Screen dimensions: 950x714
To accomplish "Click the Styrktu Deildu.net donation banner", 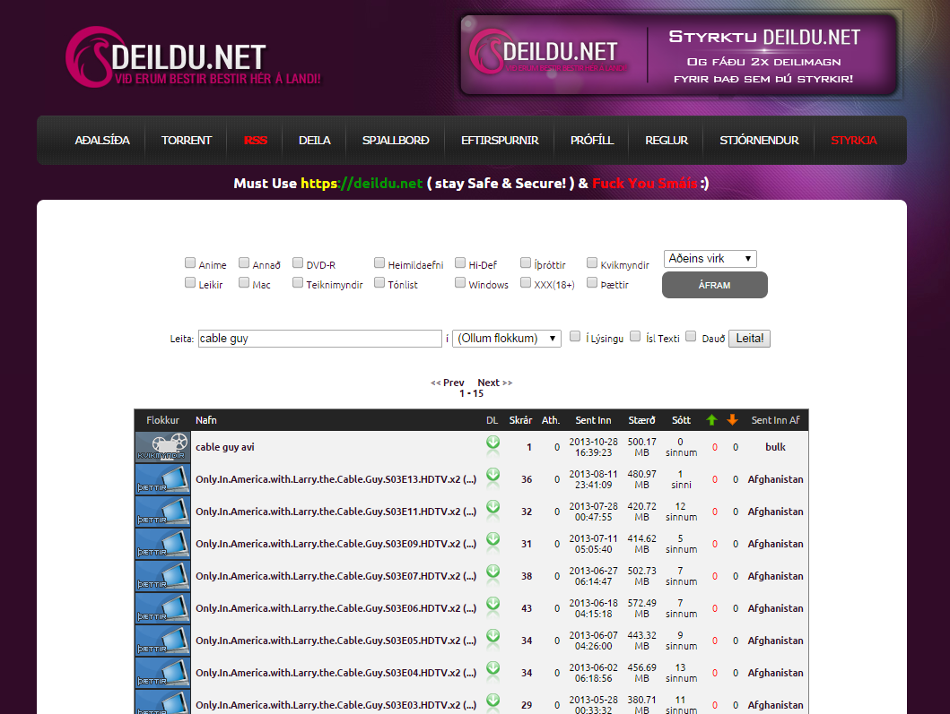I will 680,56.
